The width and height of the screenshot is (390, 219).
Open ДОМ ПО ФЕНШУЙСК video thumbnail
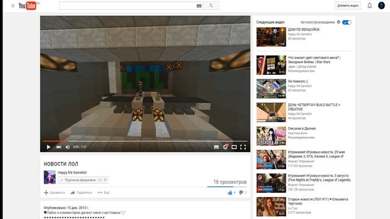click(271, 37)
